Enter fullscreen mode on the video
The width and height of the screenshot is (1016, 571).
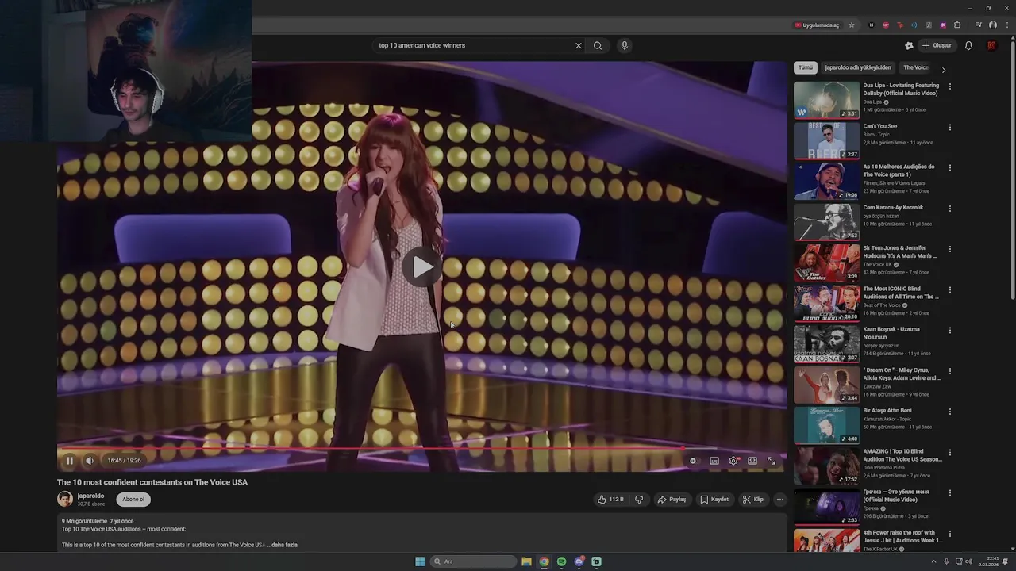pyautogui.click(x=771, y=461)
